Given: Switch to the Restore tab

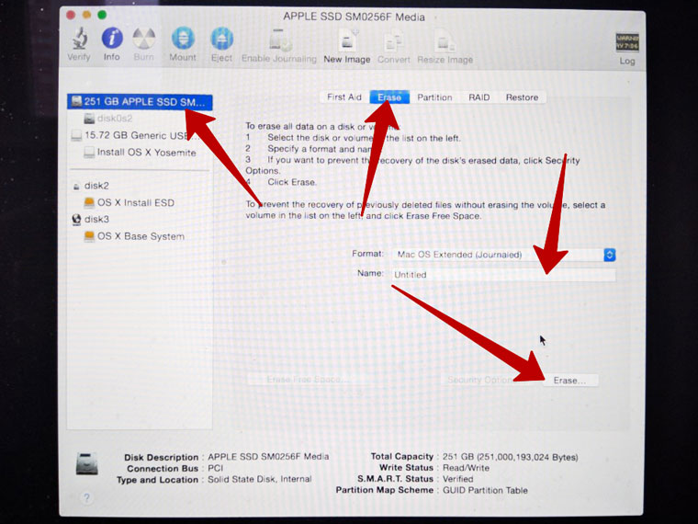Looking at the screenshot, I should [522, 97].
